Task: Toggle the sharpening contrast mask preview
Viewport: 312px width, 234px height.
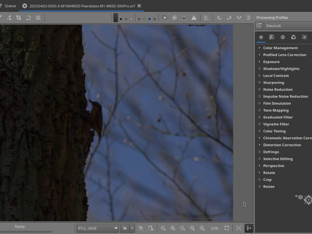Action: (174, 18)
